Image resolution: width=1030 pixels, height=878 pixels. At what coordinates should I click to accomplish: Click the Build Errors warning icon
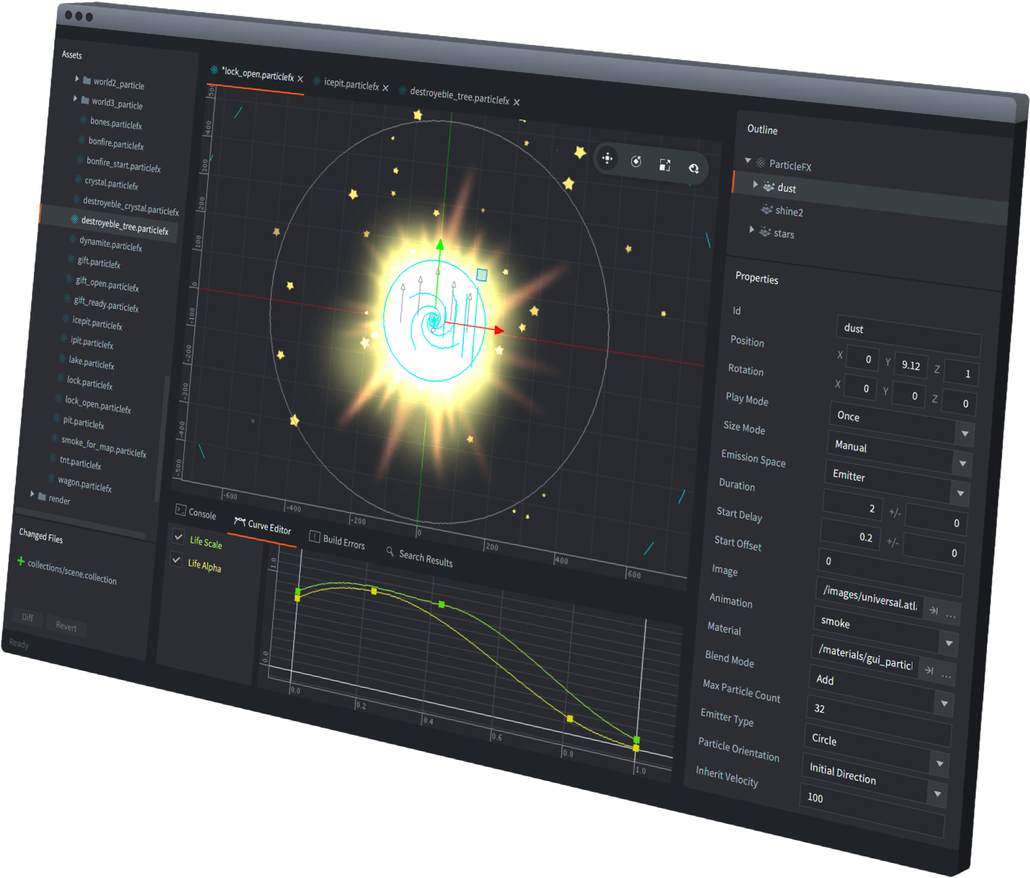pos(314,538)
